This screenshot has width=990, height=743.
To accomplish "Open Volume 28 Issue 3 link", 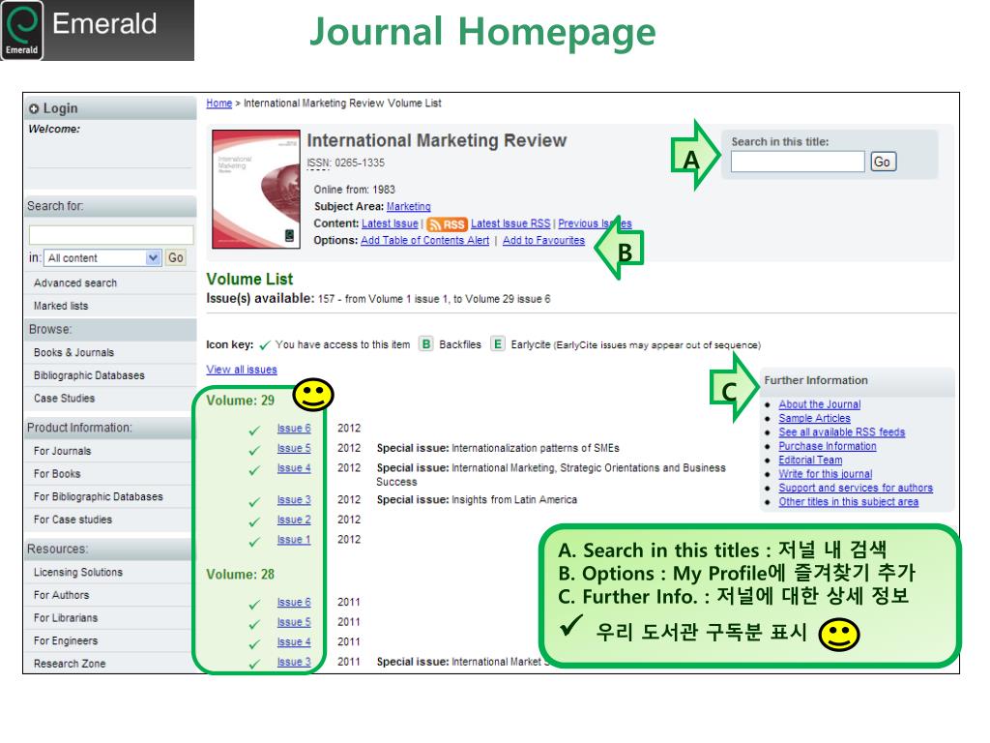I will 294,662.
